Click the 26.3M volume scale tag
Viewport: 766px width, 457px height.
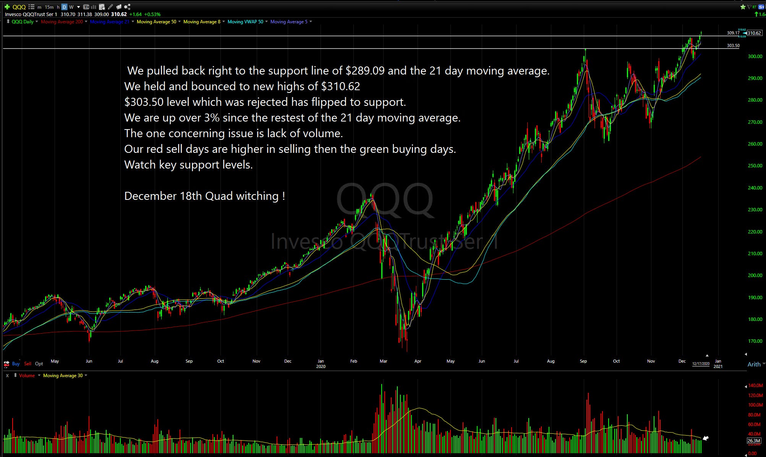[x=754, y=441]
